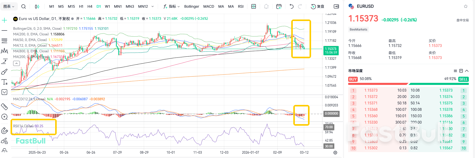This screenshot has width=475, height=158.
Task: Select the crosshair cursor tool
Action: click(x=4, y=20)
